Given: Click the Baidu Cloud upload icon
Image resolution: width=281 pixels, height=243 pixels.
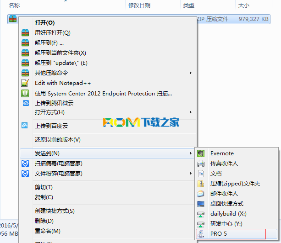Looking at the screenshot, I should click(x=25, y=126).
